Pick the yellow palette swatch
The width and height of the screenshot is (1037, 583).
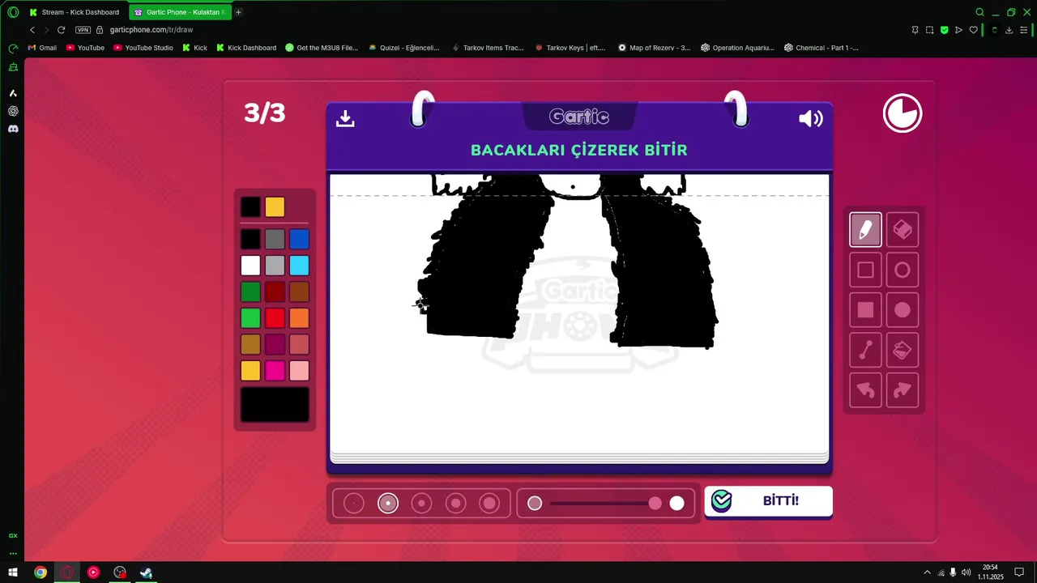(250, 371)
